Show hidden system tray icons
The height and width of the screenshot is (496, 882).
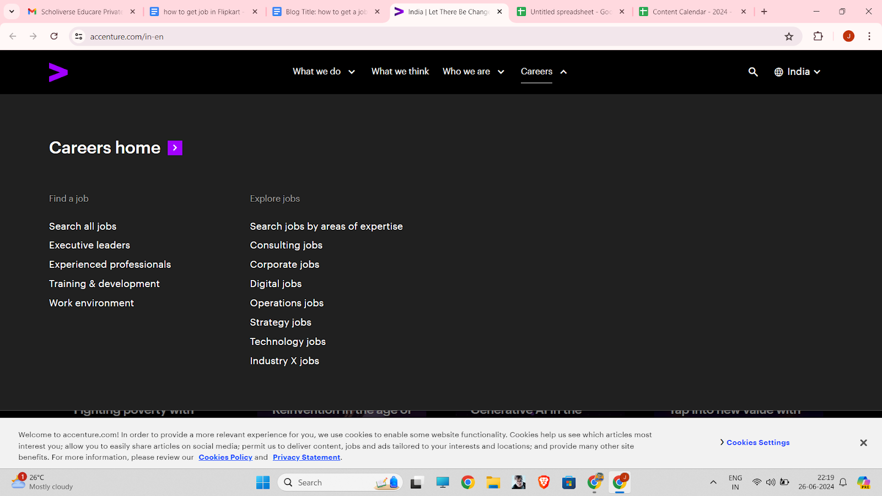point(713,483)
